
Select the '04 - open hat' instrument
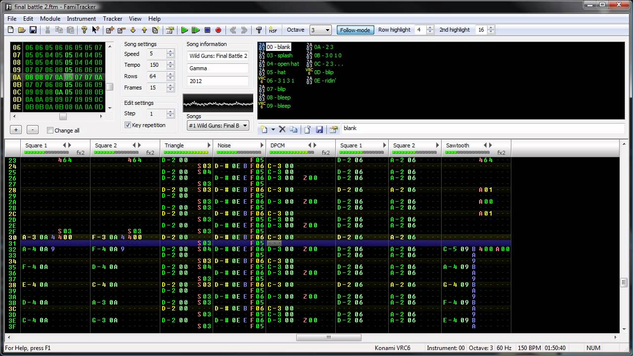click(x=282, y=64)
